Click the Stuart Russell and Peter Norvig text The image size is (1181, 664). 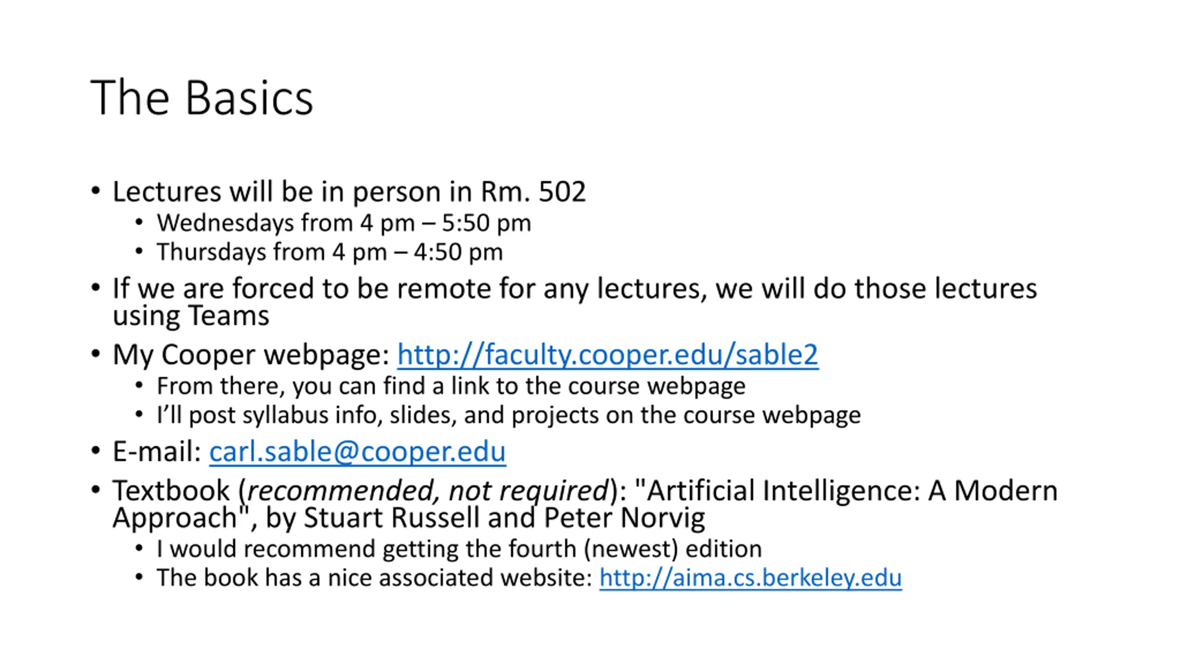point(504,518)
